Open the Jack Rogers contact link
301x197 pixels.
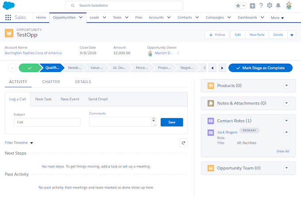(227, 132)
